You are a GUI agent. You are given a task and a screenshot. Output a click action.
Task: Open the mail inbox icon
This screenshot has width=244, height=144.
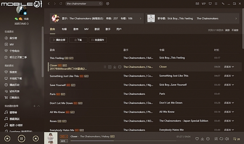tap(197, 4)
